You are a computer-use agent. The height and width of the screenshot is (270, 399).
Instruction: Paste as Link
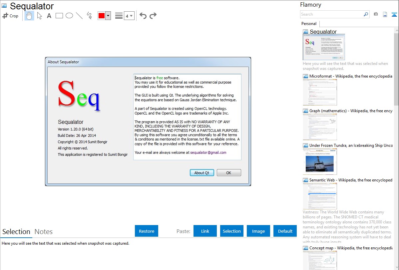coord(205,231)
